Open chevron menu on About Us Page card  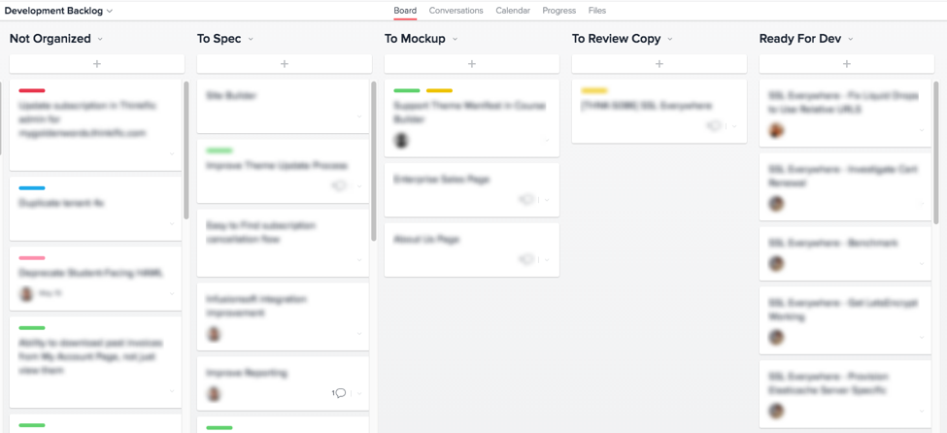(547, 259)
